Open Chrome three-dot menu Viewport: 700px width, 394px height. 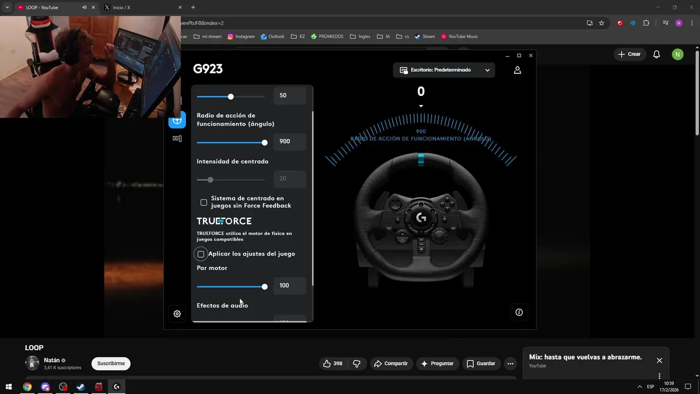(691, 23)
